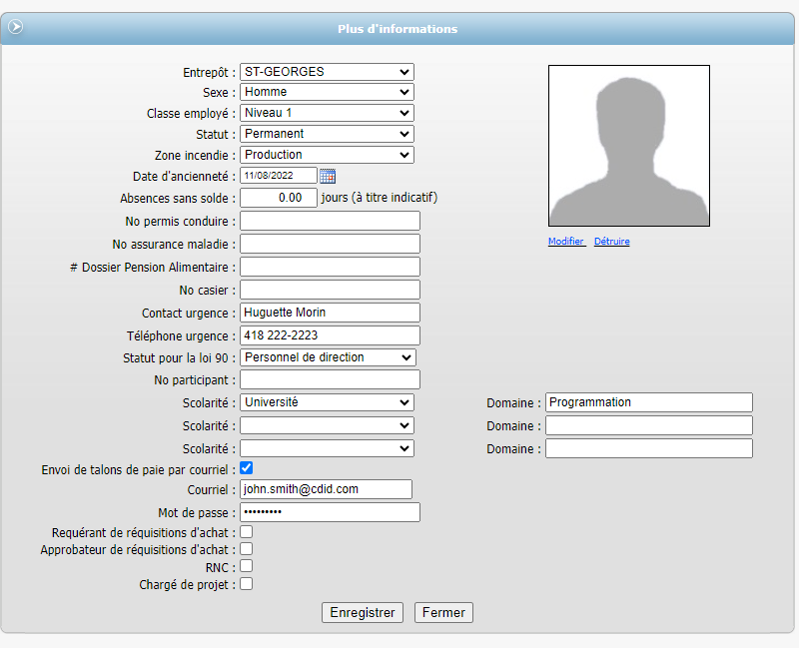Image resolution: width=799 pixels, height=648 pixels.
Task: Check Requérant de réquisitions d'achat
Action: tap(246, 532)
